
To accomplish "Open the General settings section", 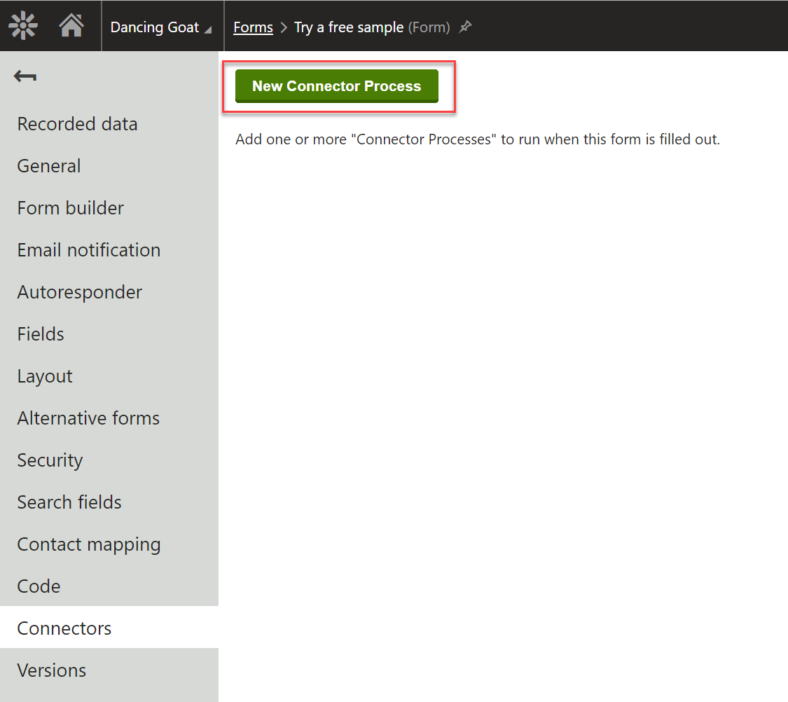I will click(48, 165).
